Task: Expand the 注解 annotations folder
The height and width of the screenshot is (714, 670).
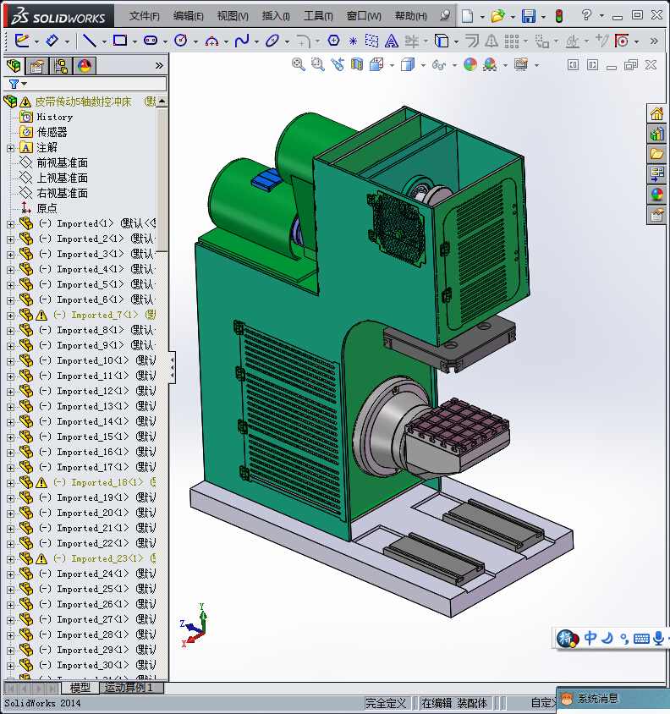Action: tap(10, 148)
